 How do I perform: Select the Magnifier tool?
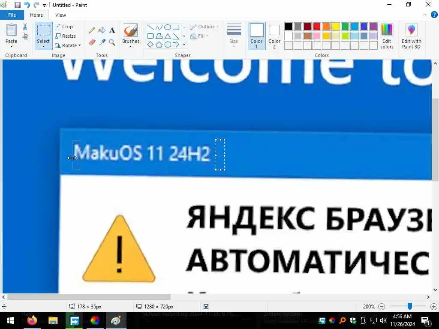click(x=112, y=42)
